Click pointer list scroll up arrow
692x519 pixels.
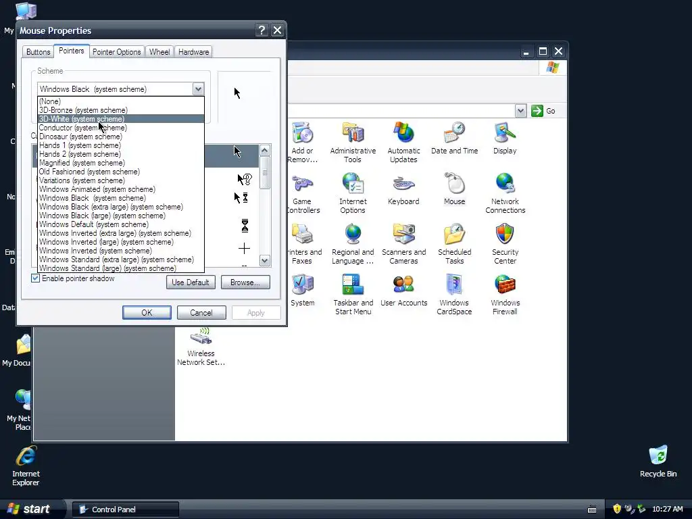click(x=265, y=151)
